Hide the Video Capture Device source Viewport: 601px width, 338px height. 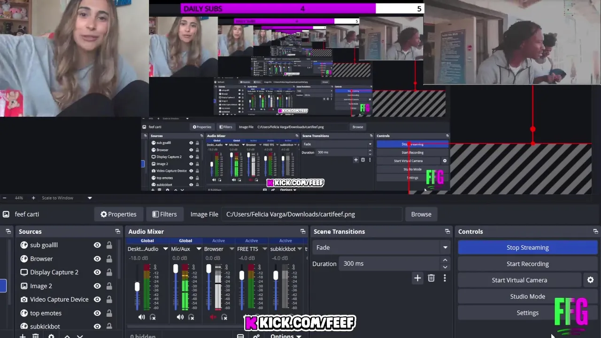[97, 300]
